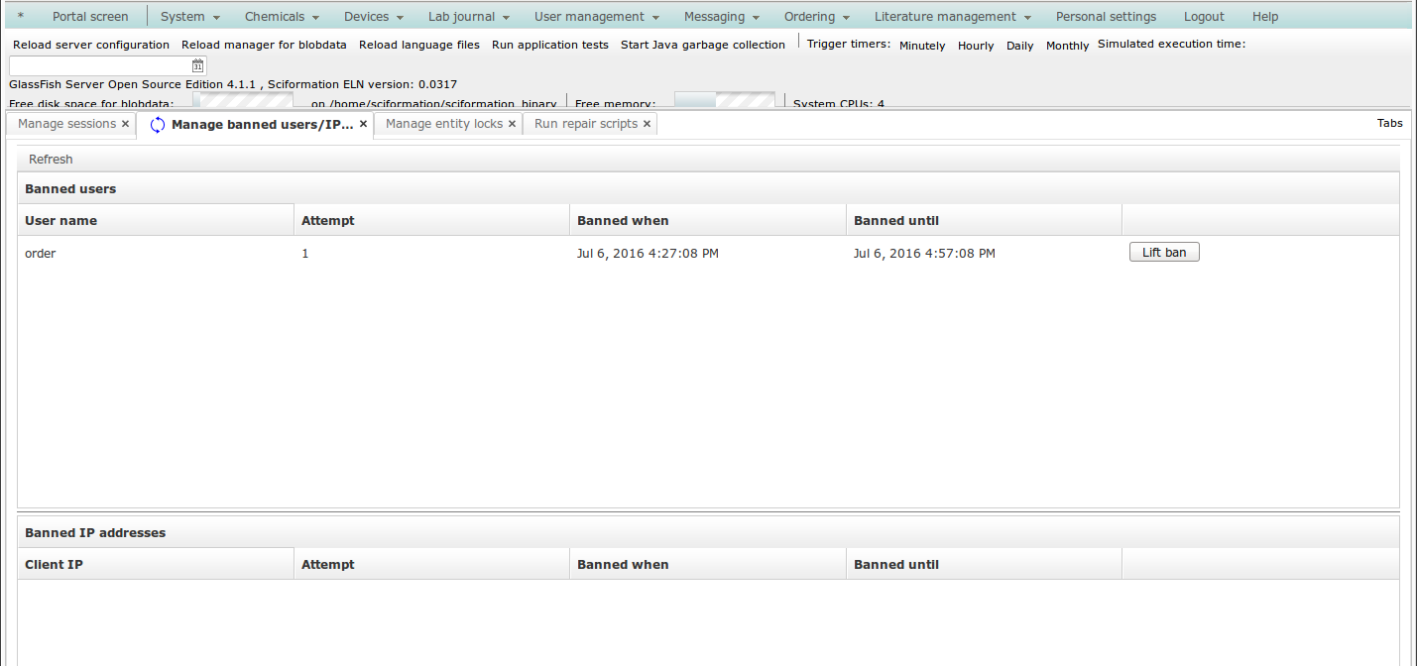The height and width of the screenshot is (666, 1417).
Task: Expand the User management menu
Action: (596, 17)
